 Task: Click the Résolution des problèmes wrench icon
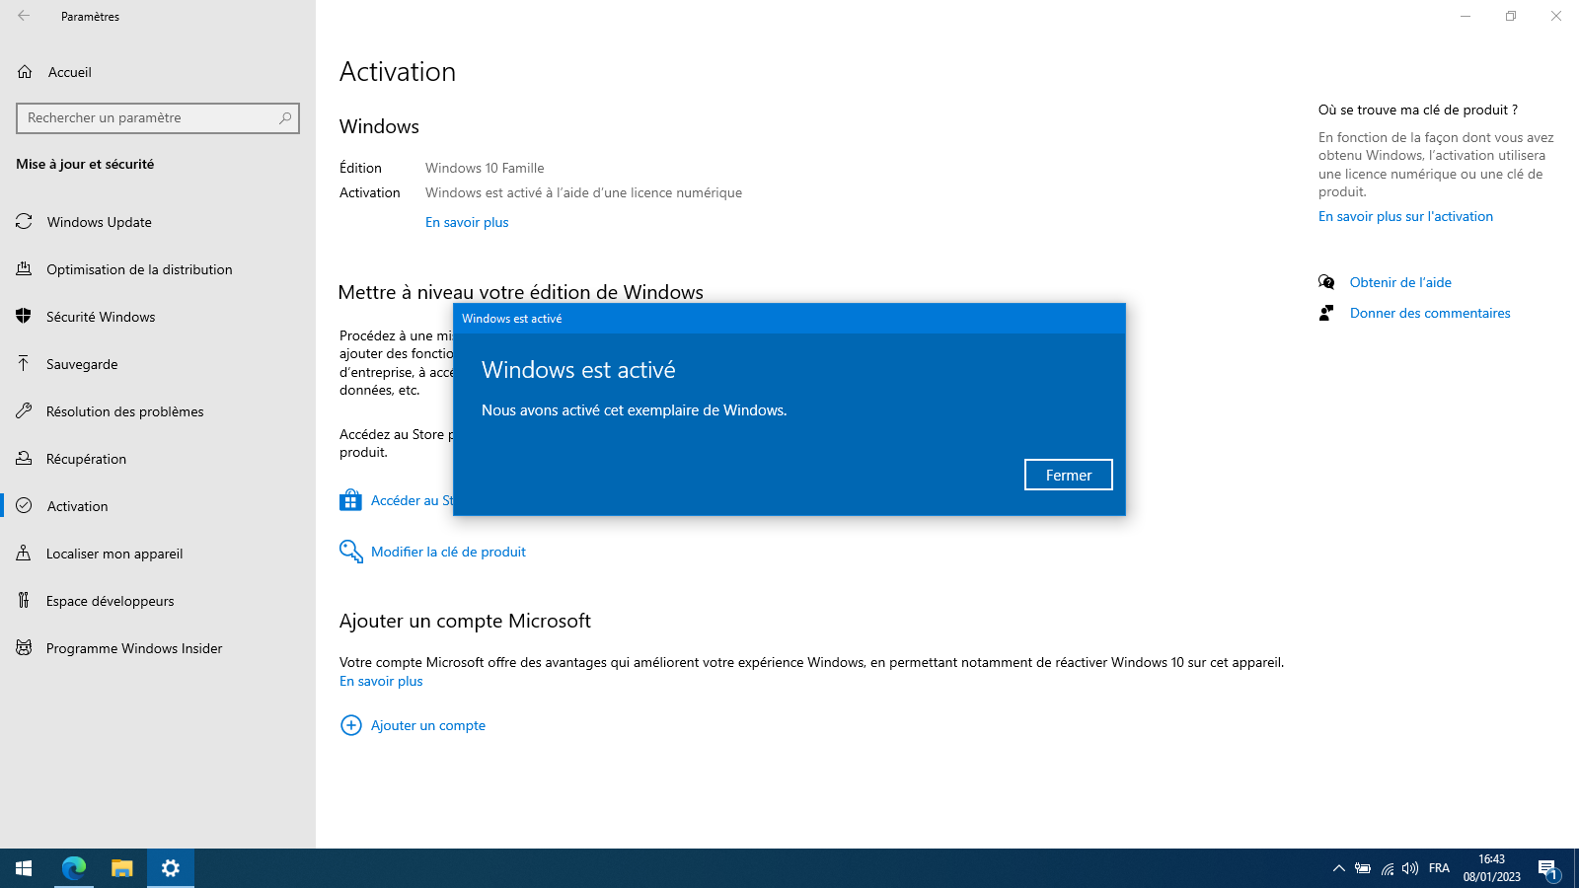coord(24,410)
